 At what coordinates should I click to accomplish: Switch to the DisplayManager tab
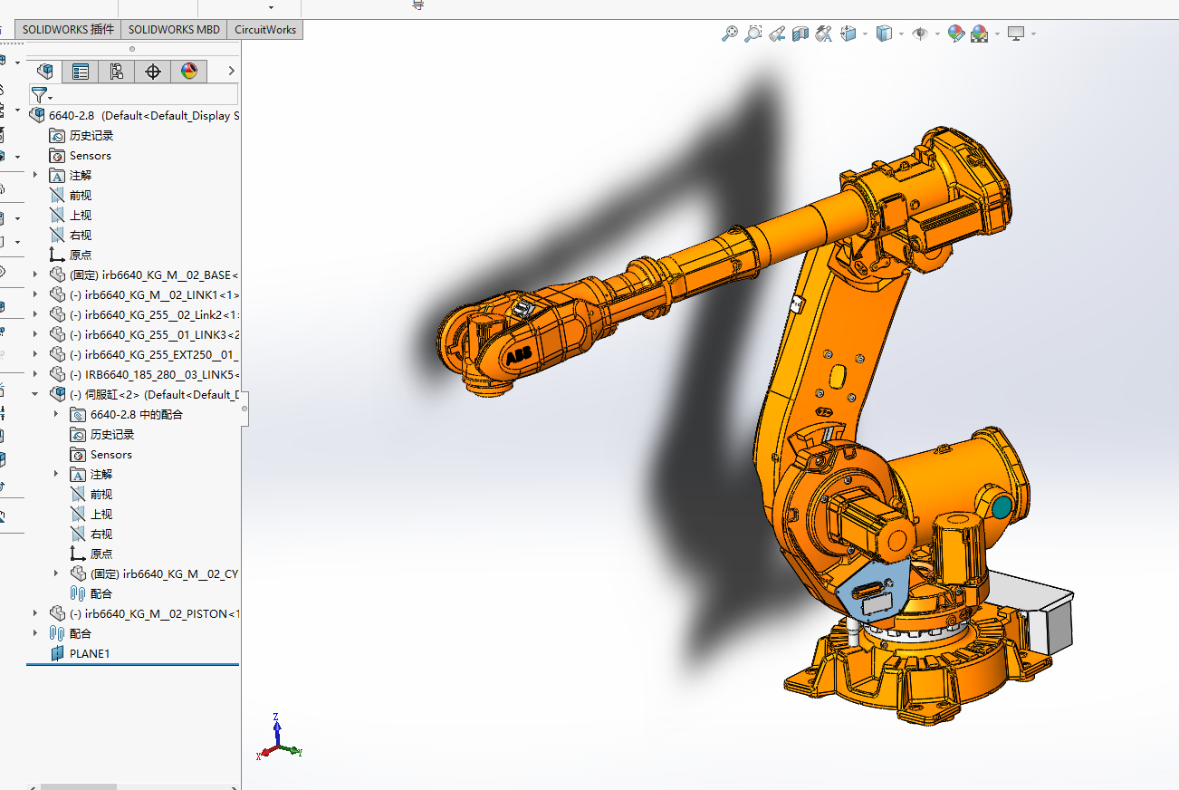[189, 72]
